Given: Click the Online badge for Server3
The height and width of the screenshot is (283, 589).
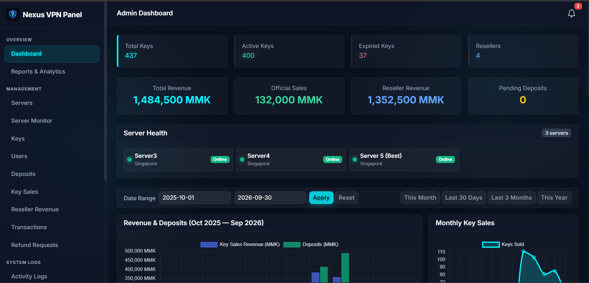Looking at the screenshot, I should [x=220, y=159].
